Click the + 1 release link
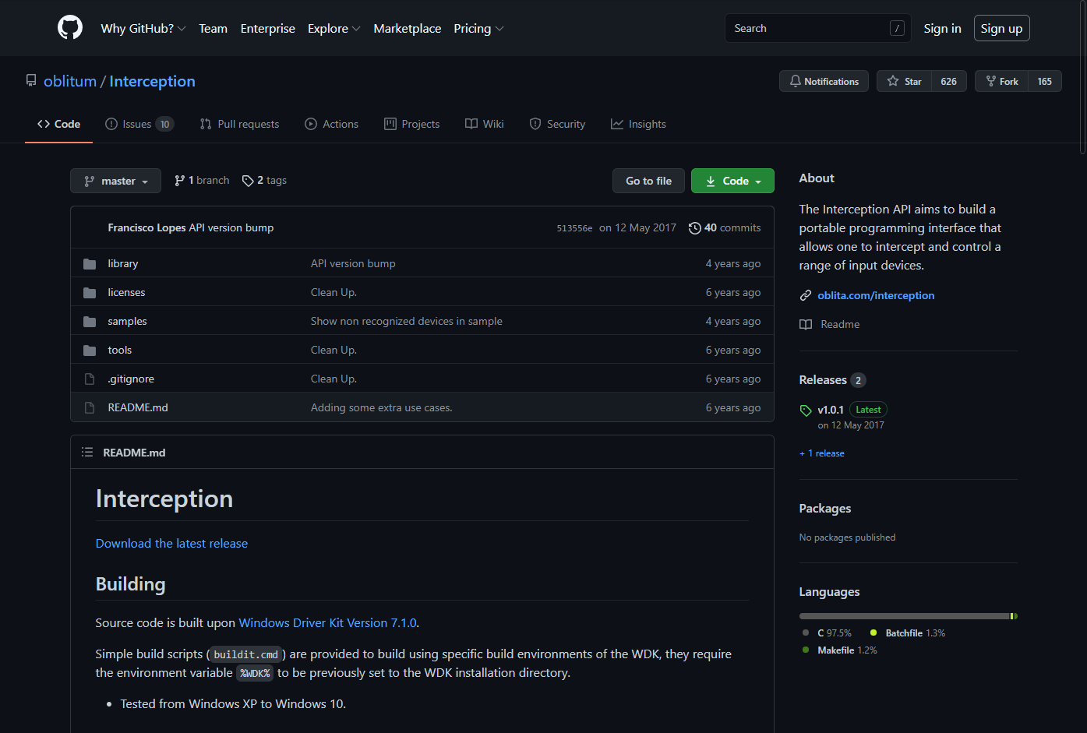This screenshot has width=1087, height=733. click(821, 453)
